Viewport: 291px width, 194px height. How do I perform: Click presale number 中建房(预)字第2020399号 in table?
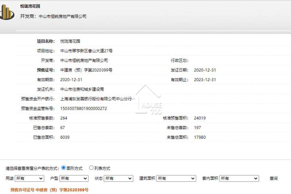[x=86, y=70]
